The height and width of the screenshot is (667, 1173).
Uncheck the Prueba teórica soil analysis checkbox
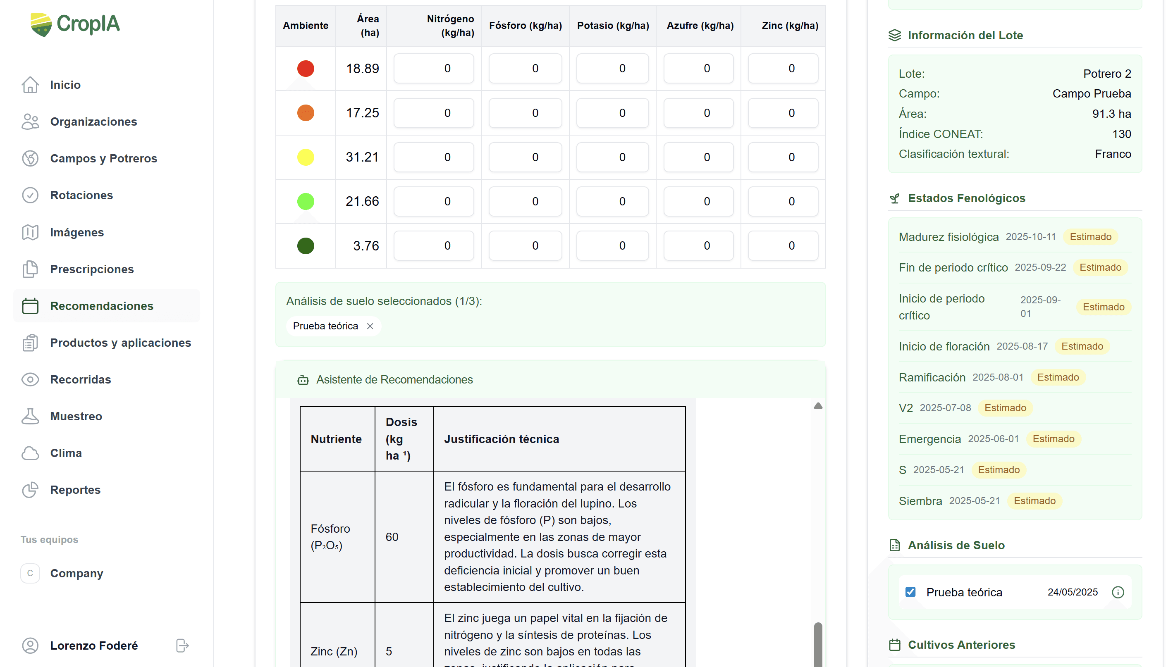pyautogui.click(x=910, y=592)
